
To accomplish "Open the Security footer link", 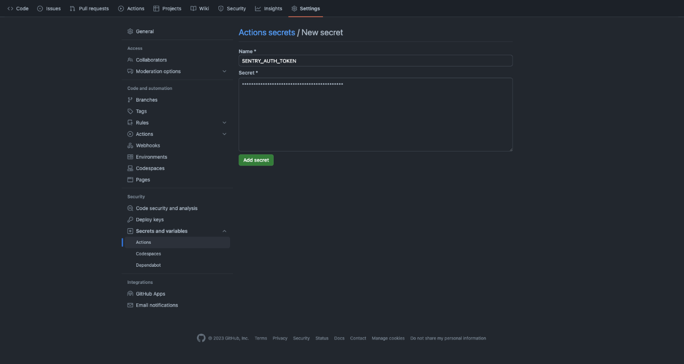I will 301,338.
